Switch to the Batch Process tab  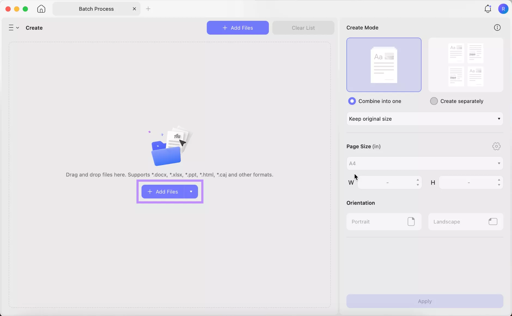(x=96, y=8)
